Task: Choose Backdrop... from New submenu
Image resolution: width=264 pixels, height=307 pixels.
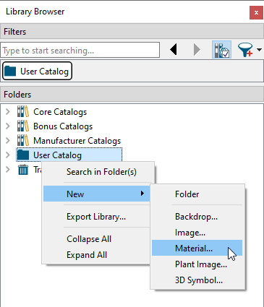Action: pos(197,217)
